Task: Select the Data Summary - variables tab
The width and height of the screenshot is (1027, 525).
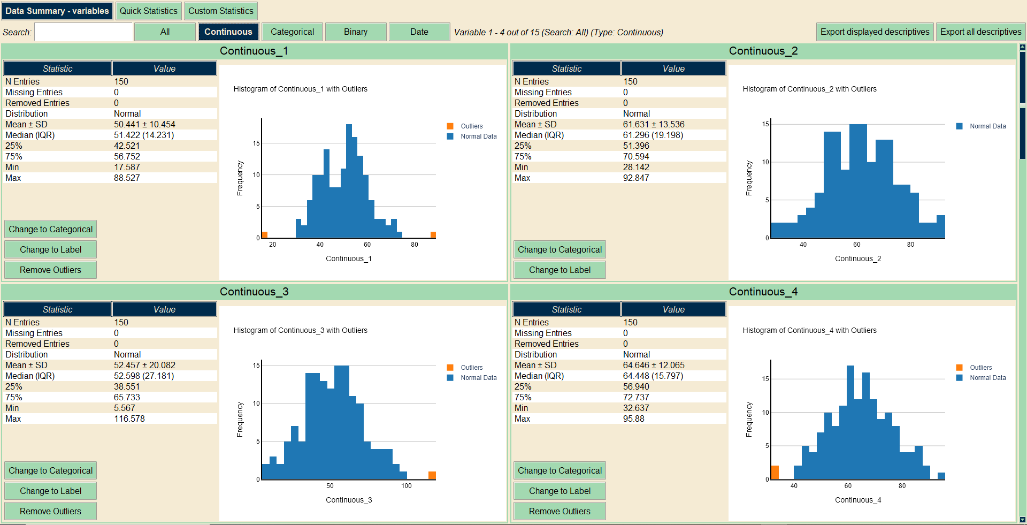Action: tap(57, 11)
